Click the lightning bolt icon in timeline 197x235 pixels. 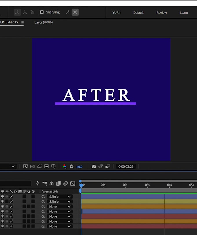coord(37,183)
